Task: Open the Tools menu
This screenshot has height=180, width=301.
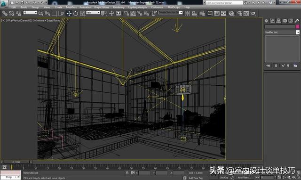Action: pos(24,8)
